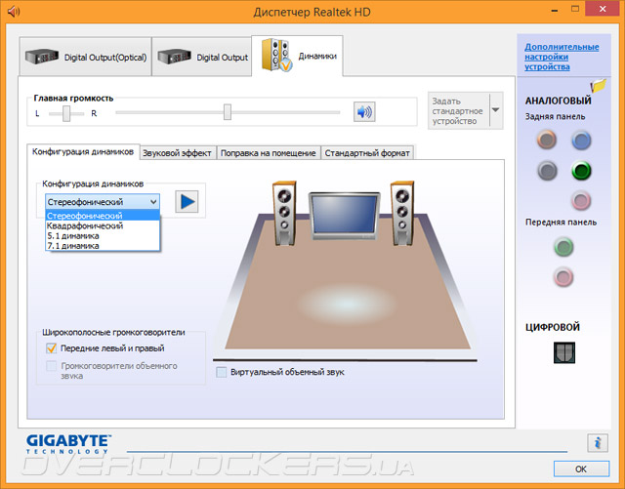
Task: Click the mute speaker volume icon
Action: point(364,112)
